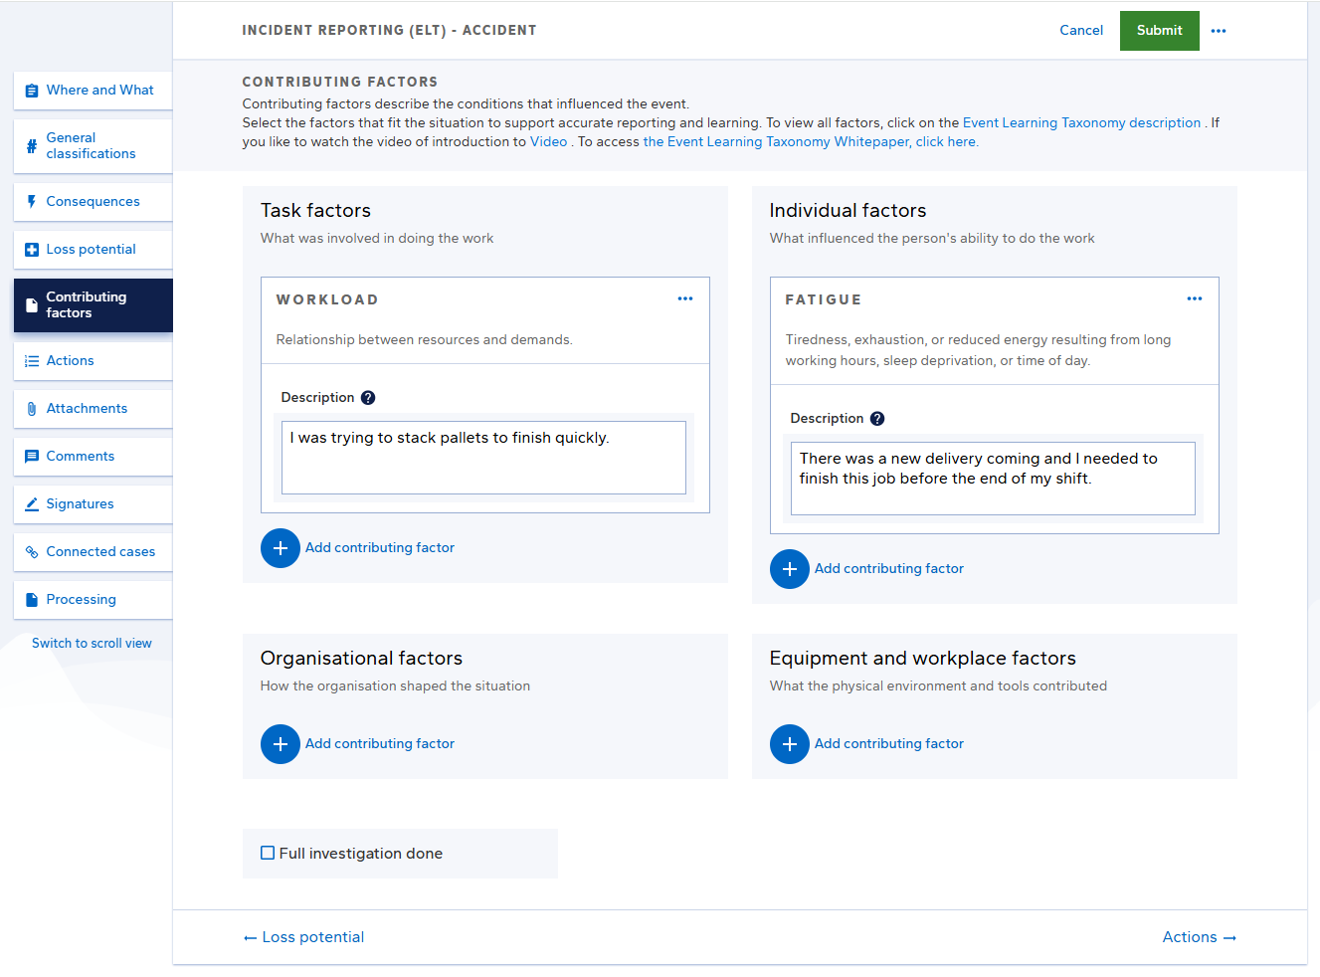Switch to scroll view

point(92,643)
